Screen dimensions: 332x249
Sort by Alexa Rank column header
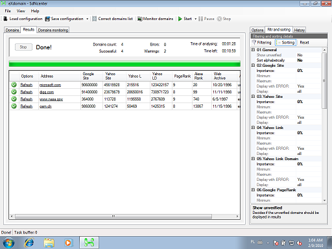click(202, 76)
